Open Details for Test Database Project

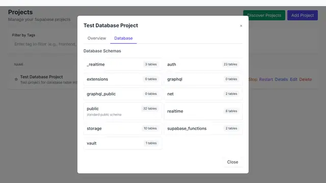(x=281, y=79)
